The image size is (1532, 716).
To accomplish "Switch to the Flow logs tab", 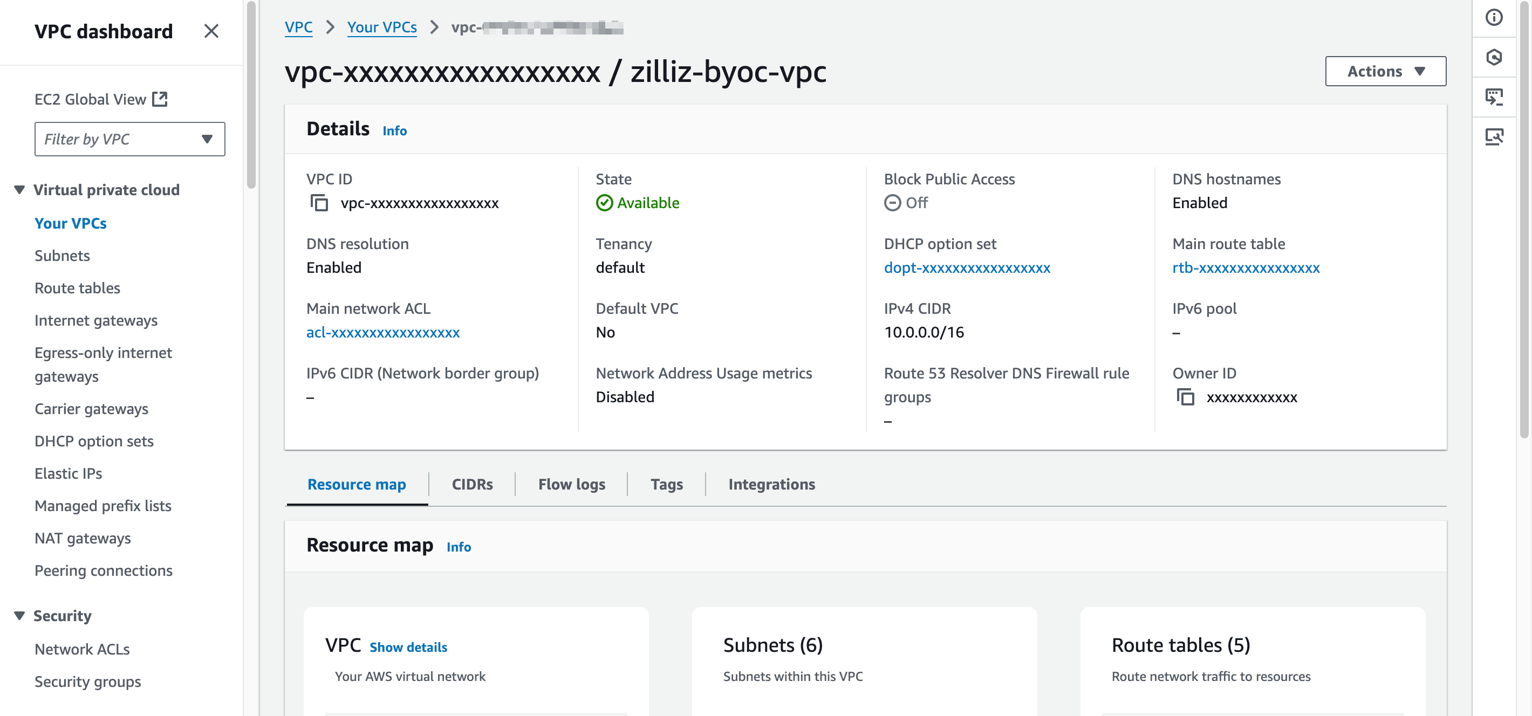I will 571,484.
